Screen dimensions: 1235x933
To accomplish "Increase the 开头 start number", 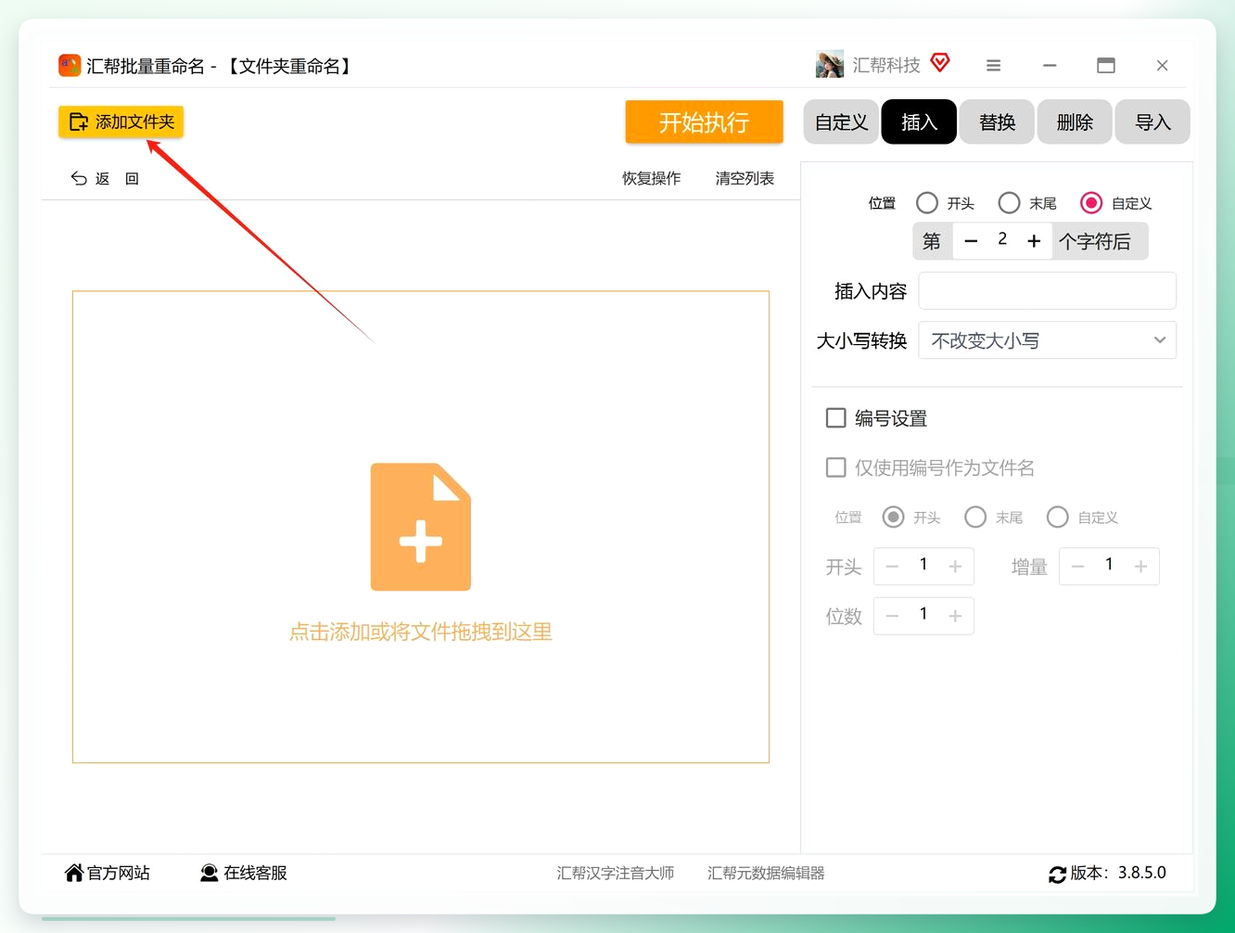I will tap(955, 567).
